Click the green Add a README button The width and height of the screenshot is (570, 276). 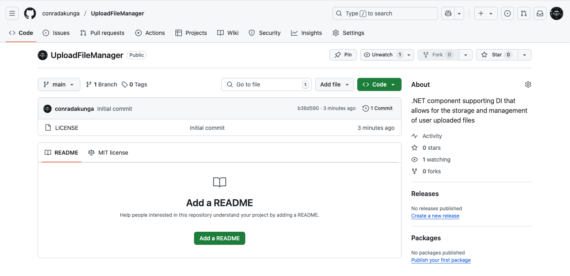tap(219, 238)
